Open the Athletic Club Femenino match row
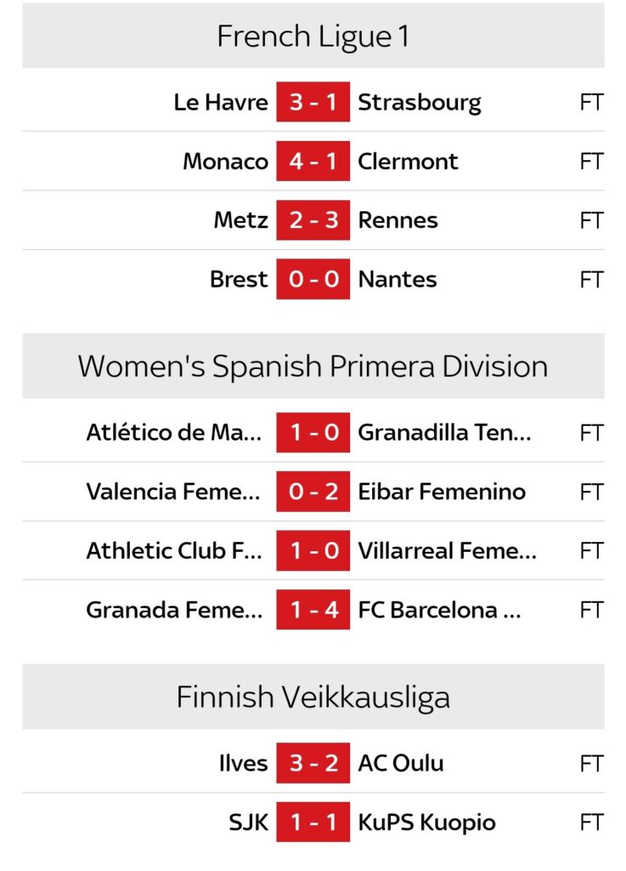626x871 pixels. (x=174, y=550)
